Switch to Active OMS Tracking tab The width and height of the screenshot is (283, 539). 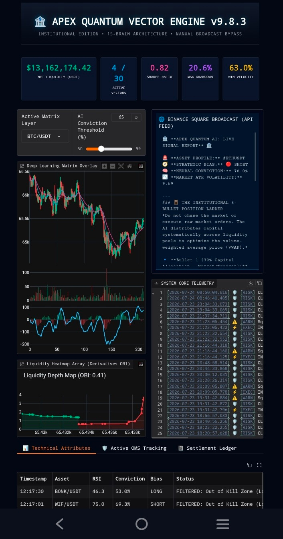point(134,448)
